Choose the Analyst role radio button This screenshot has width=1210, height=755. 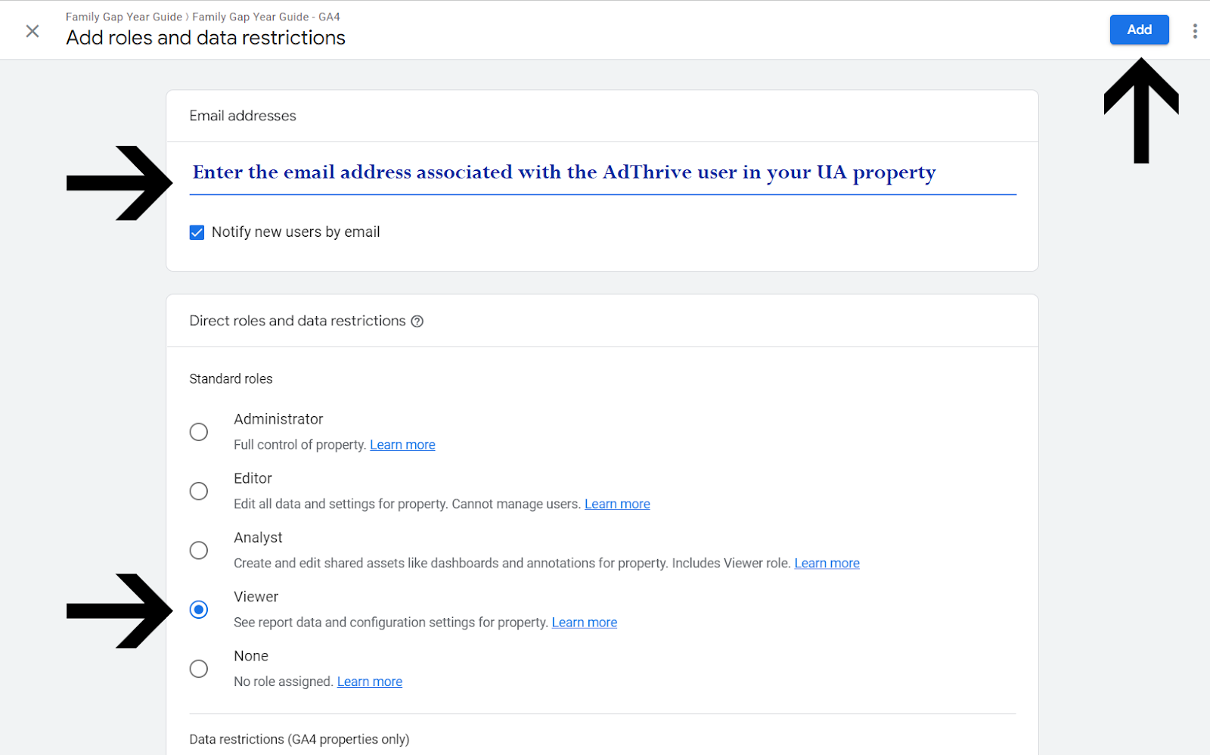point(199,550)
